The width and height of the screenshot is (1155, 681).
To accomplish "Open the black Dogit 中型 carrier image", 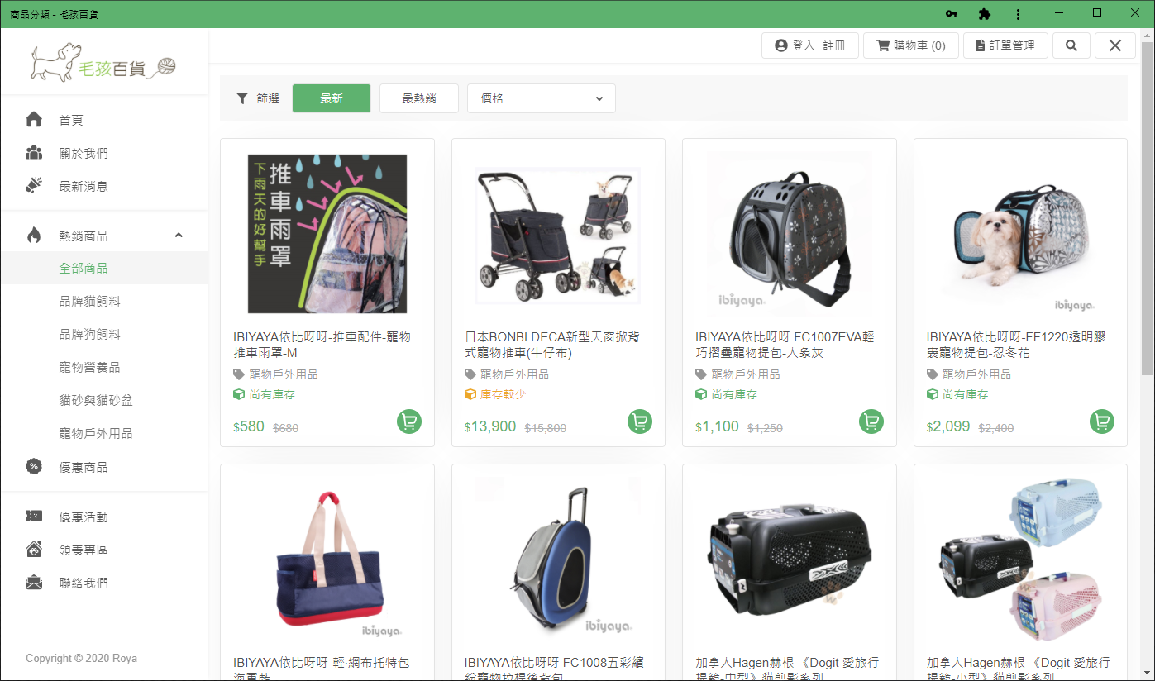I will click(789, 560).
